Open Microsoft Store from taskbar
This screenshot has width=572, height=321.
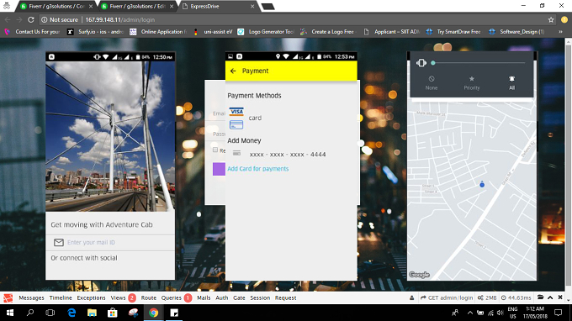pyautogui.click(x=113, y=313)
